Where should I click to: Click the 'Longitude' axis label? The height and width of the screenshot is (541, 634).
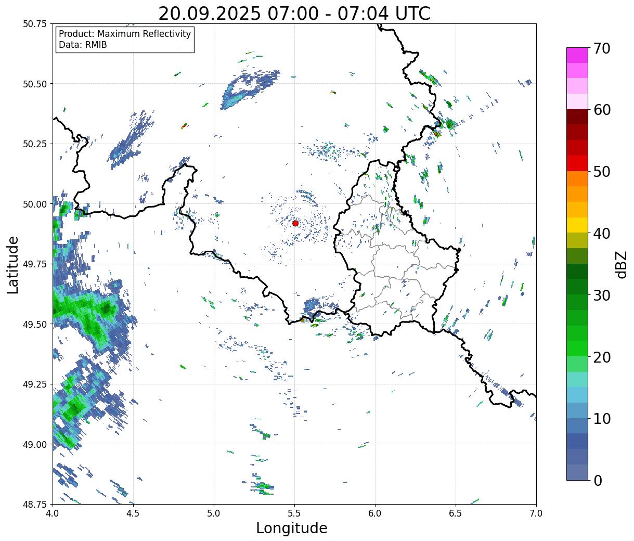292,528
